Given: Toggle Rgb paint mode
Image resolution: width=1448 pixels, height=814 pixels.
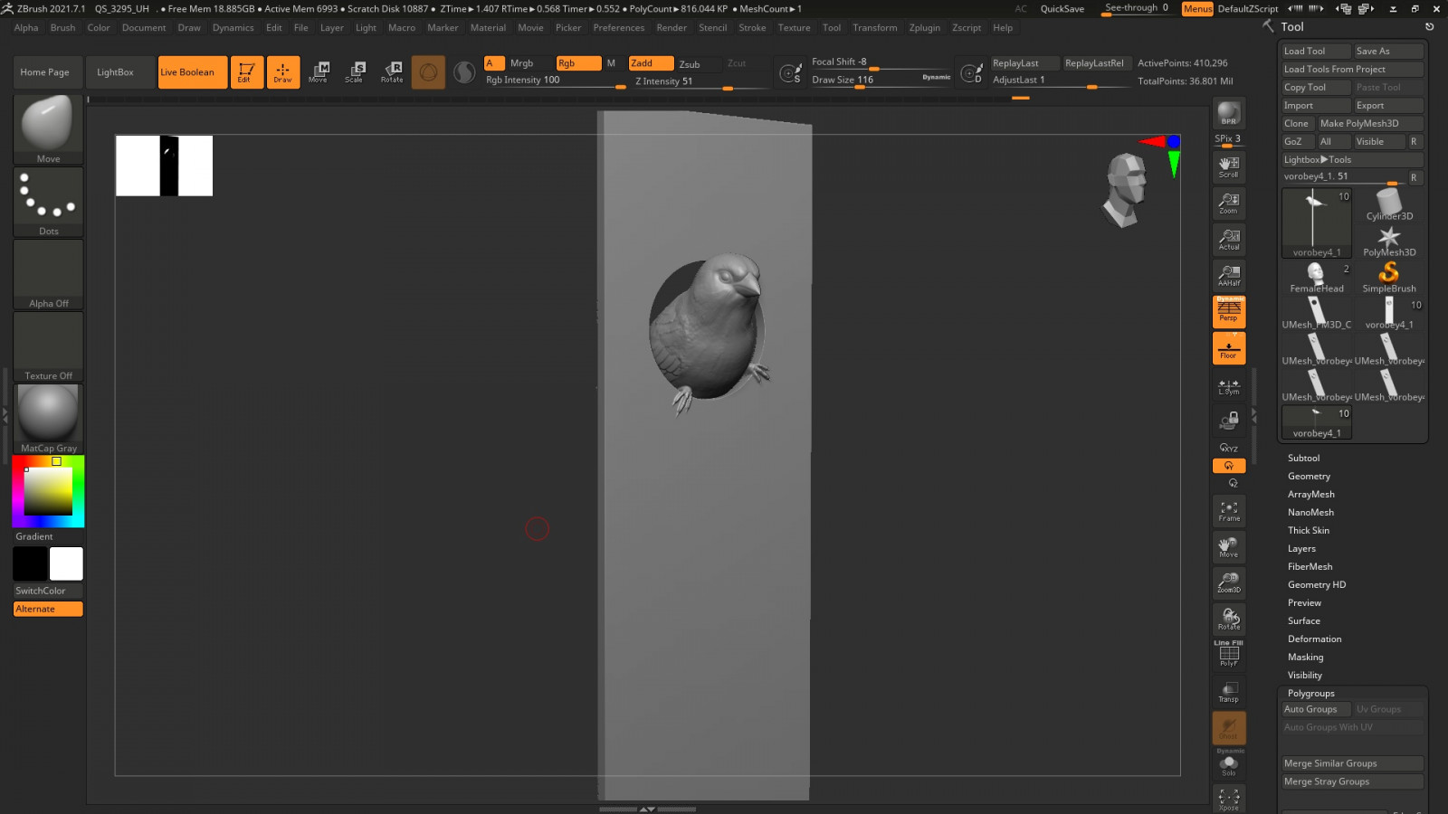Looking at the screenshot, I should (x=579, y=63).
